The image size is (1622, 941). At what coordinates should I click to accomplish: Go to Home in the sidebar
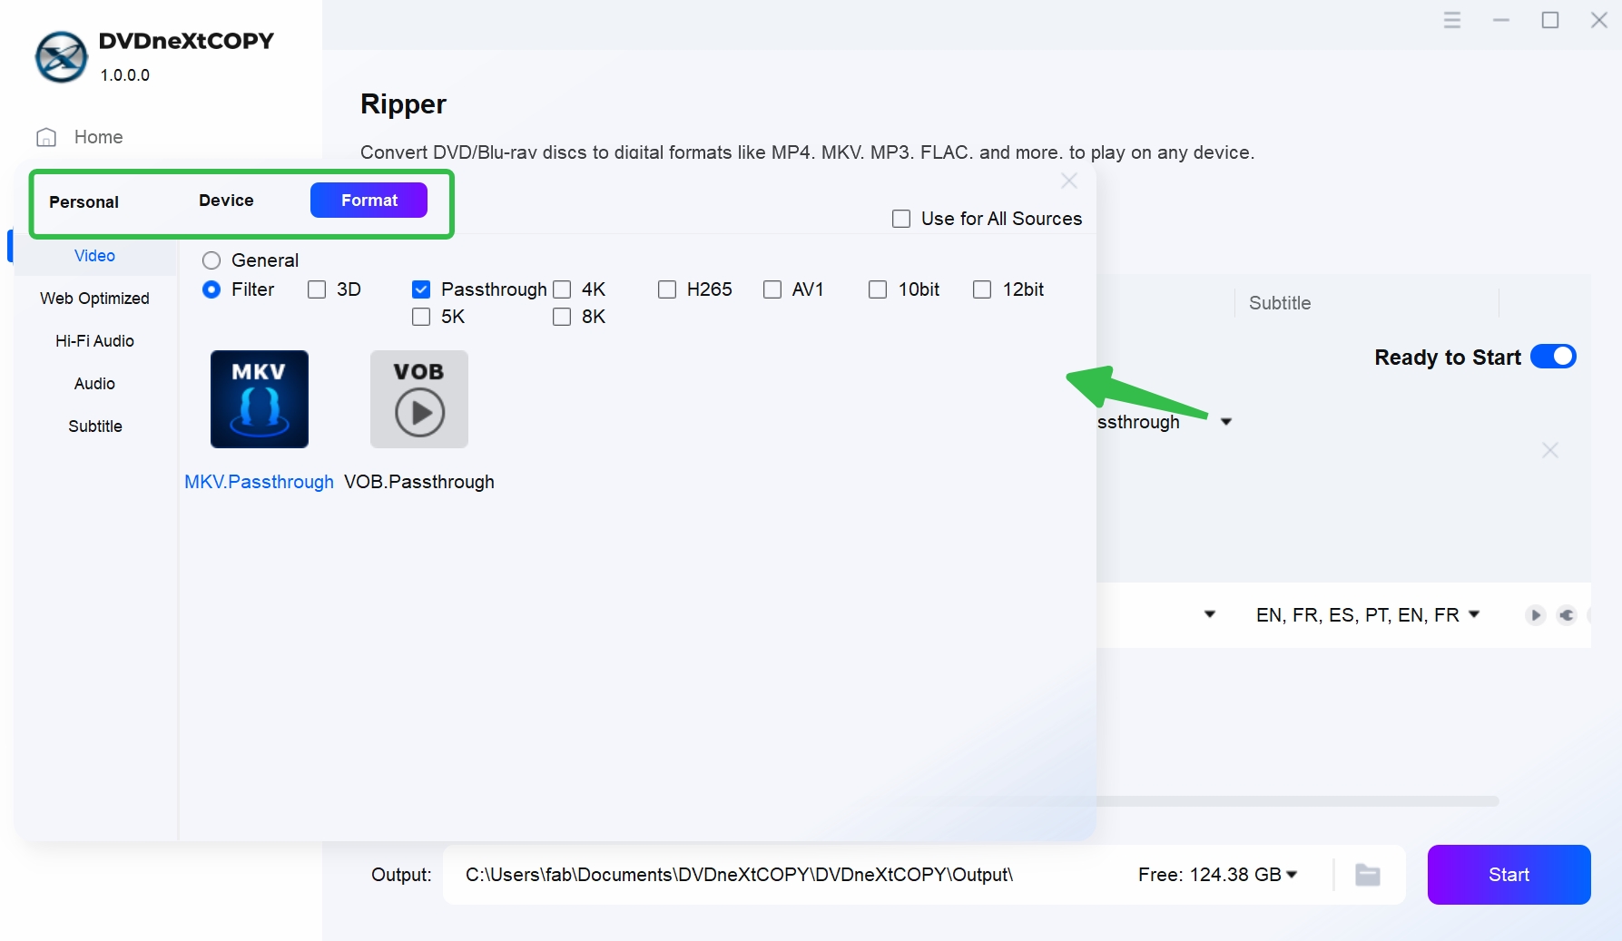click(80, 137)
